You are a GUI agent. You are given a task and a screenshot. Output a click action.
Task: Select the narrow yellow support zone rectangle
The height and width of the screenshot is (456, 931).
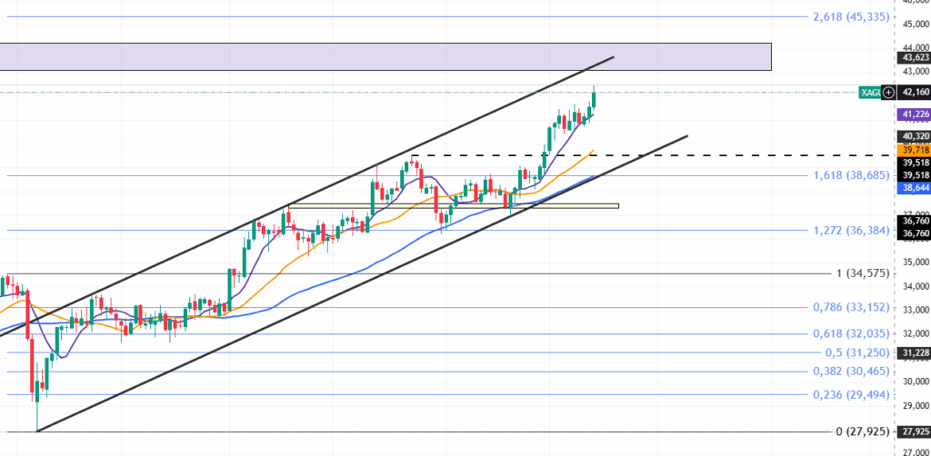click(455, 206)
